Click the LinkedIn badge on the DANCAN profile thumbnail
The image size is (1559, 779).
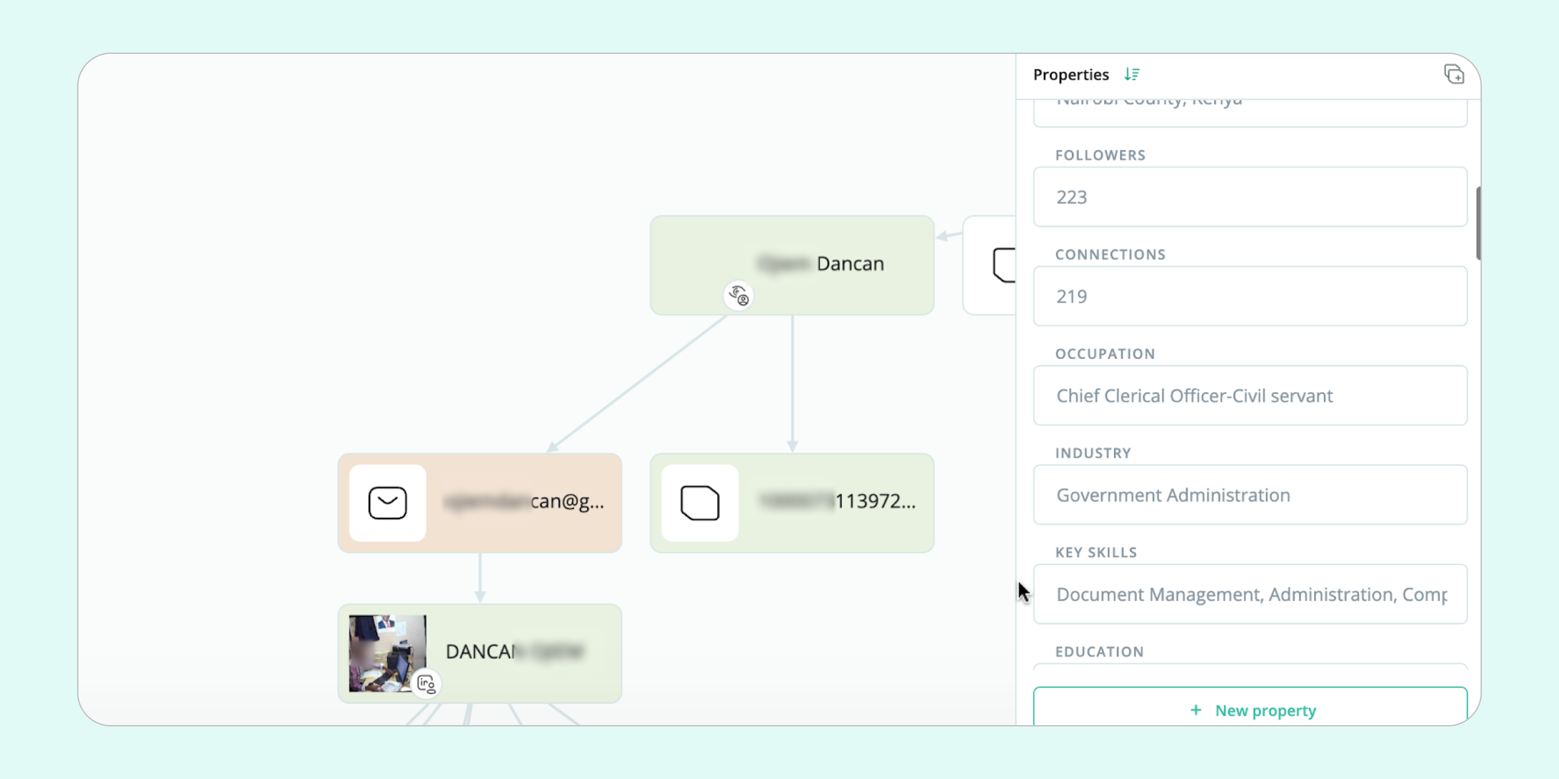pos(426,684)
